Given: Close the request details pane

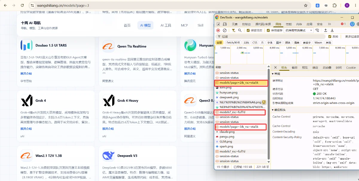Looking at the screenshot, I should pyautogui.click(x=275, y=68).
